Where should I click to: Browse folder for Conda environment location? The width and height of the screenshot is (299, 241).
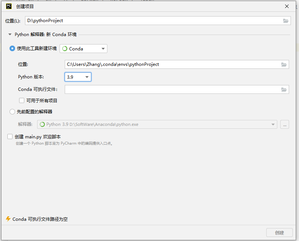pyautogui.click(x=284, y=65)
